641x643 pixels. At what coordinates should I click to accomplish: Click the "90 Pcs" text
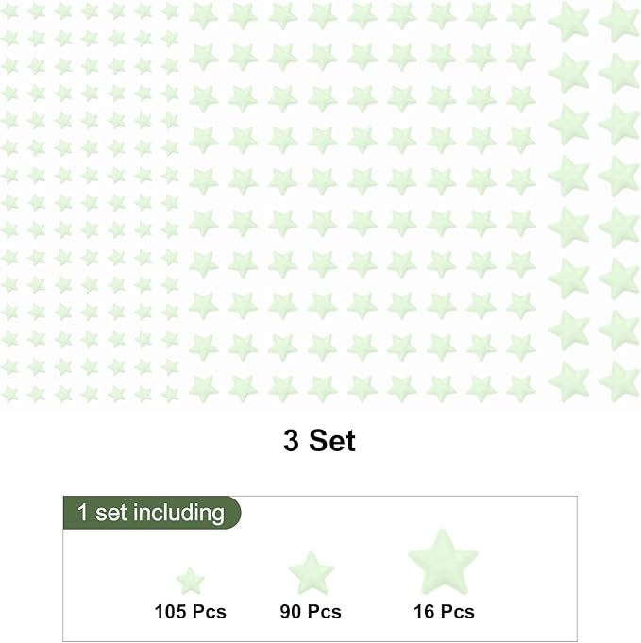(311, 612)
